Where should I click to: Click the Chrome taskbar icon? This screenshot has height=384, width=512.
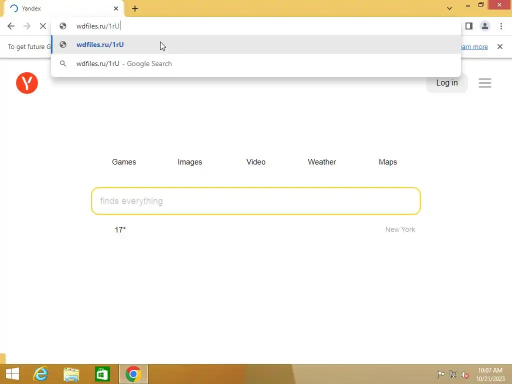pyautogui.click(x=133, y=374)
